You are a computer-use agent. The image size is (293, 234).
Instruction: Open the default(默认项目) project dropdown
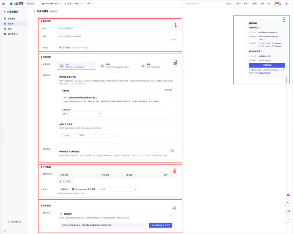click(x=52, y=4)
